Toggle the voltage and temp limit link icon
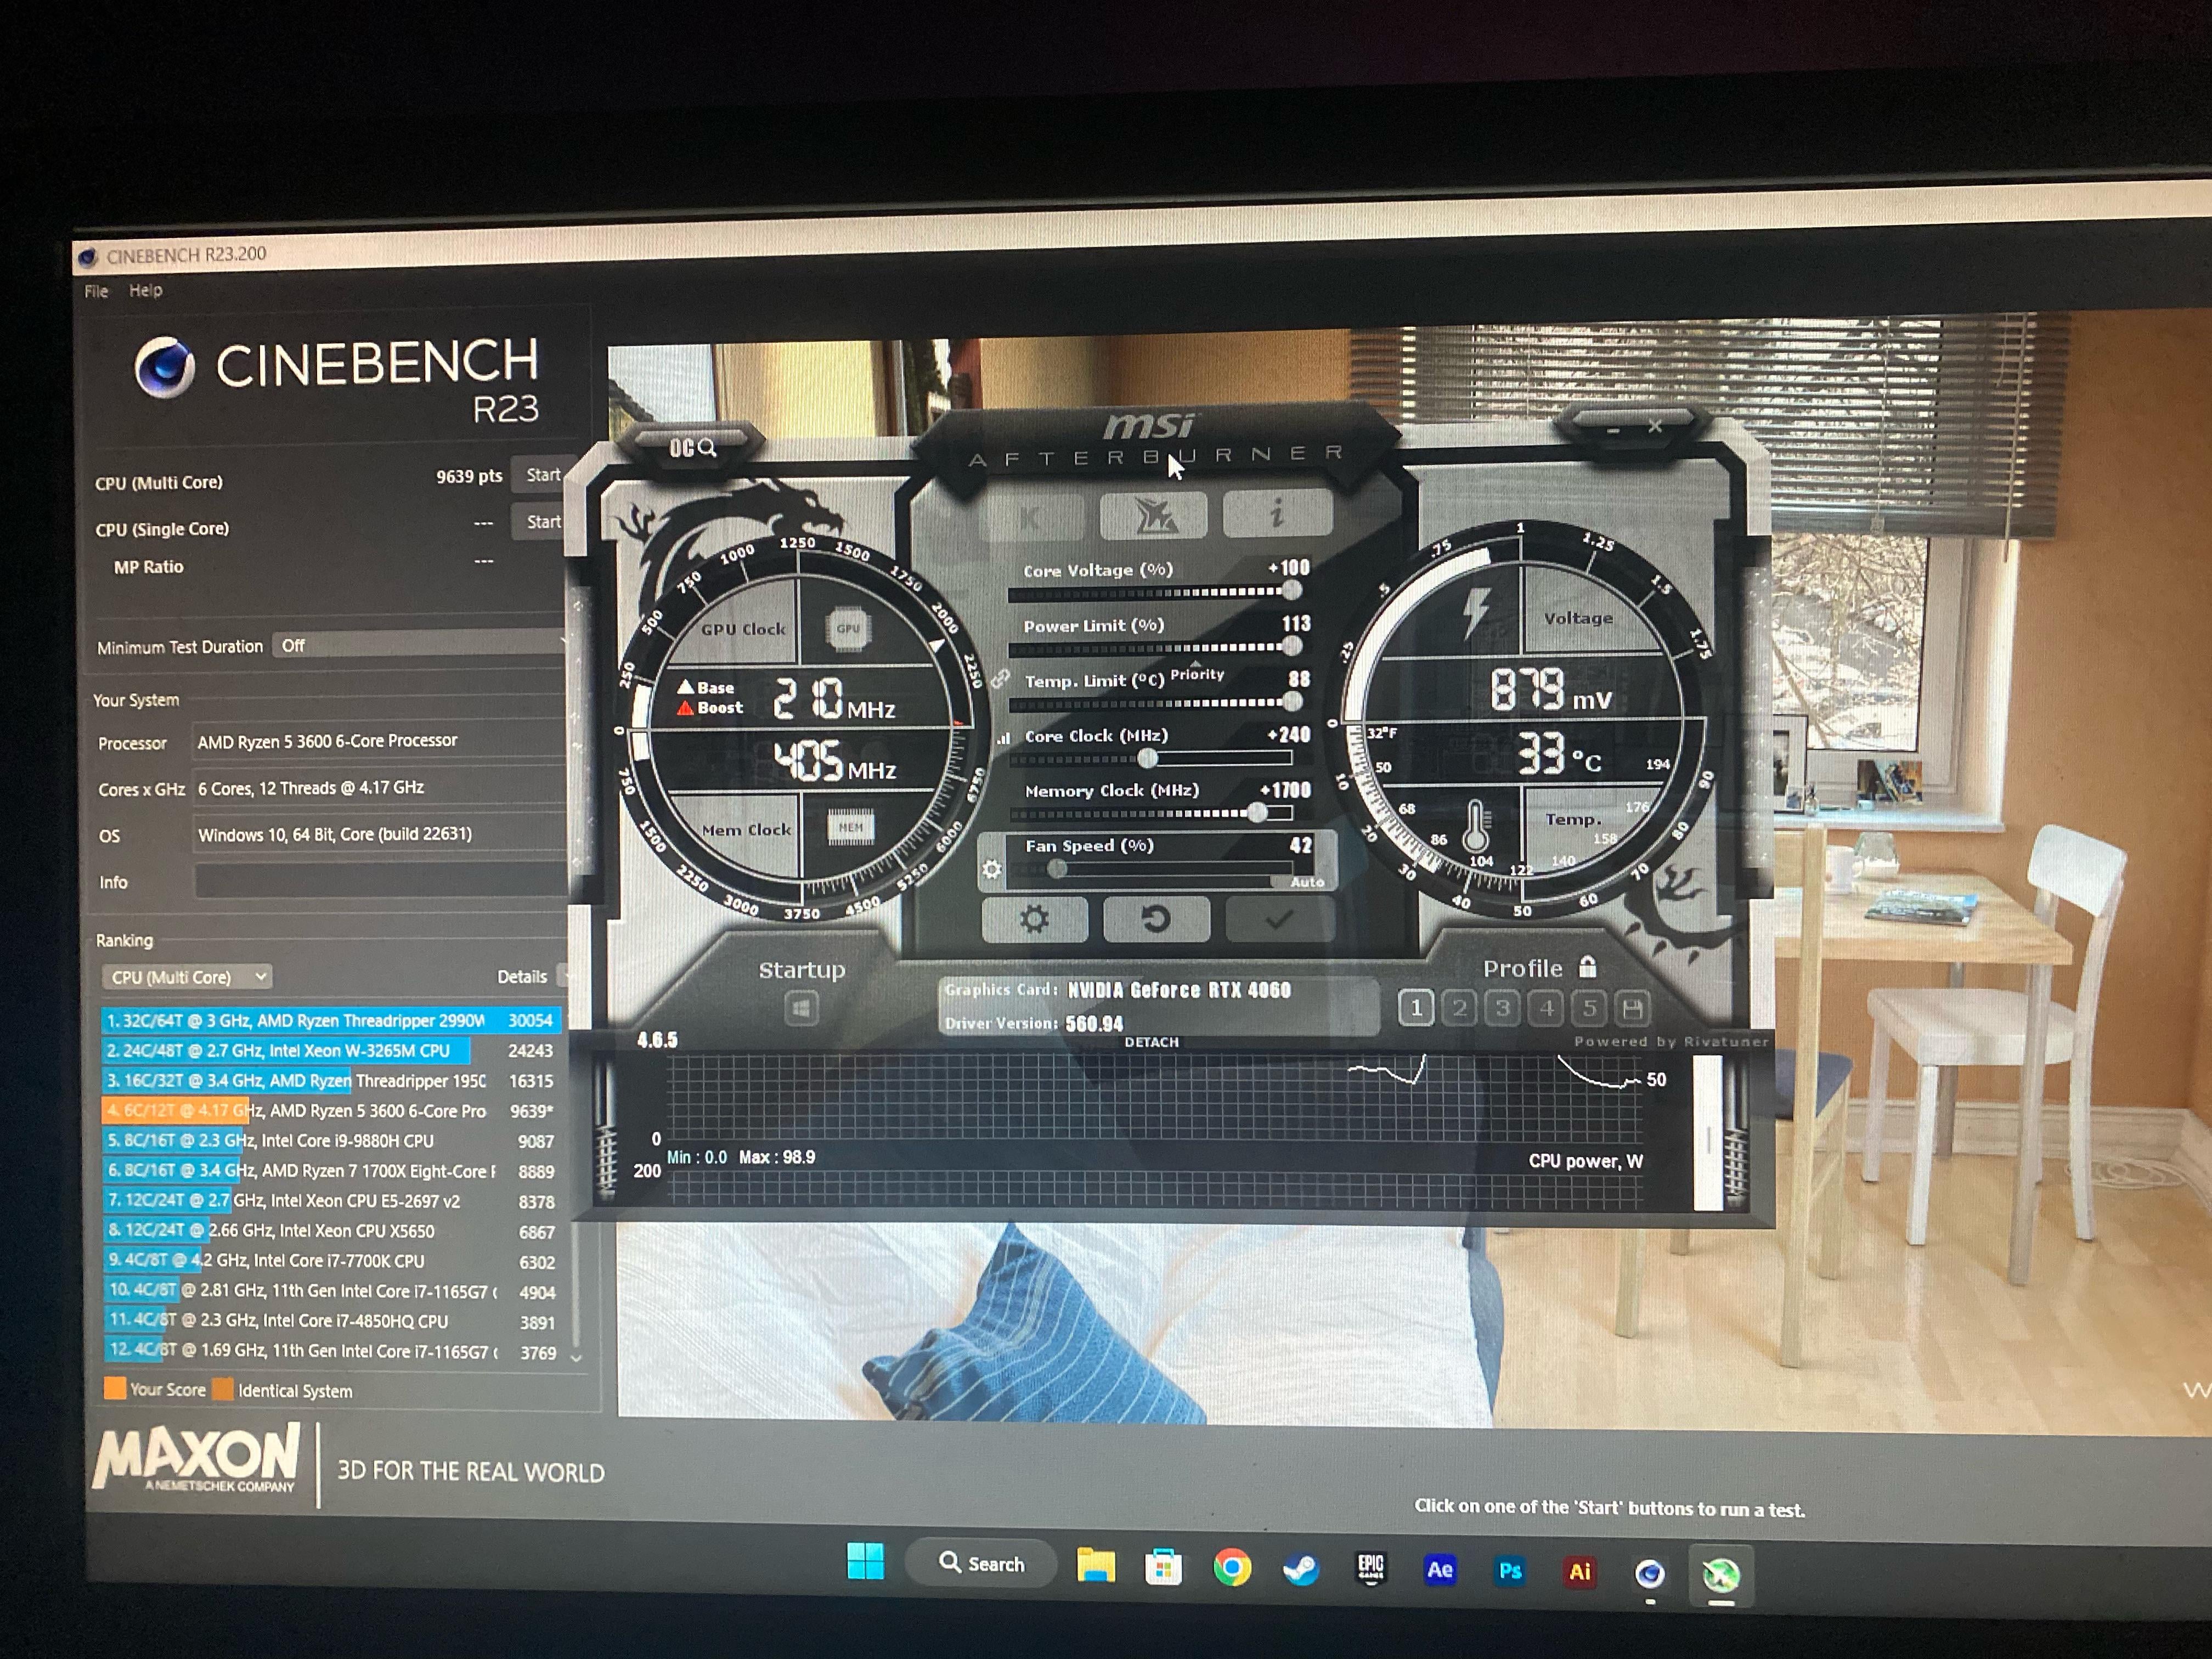Screen dimensions: 2212x1659 (x=1000, y=679)
